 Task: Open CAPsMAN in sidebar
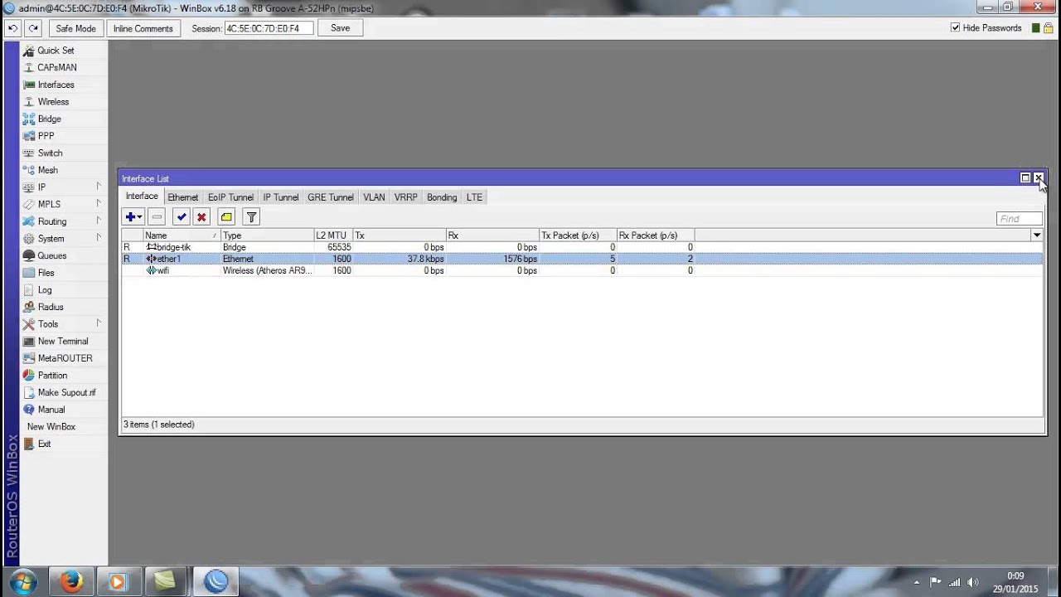pyautogui.click(x=56, y=67)
